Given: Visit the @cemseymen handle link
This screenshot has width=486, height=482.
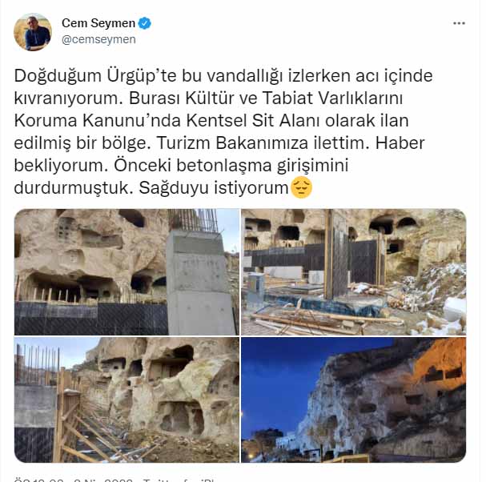Looking at the screenshot, I should pos(98,40).
